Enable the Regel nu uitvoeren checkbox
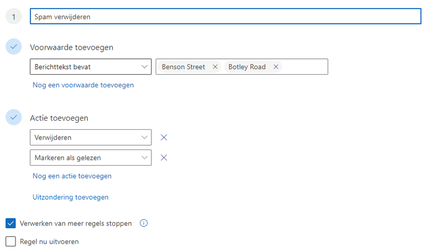Viewport: 425px width, 251px height. coord(11,241)
